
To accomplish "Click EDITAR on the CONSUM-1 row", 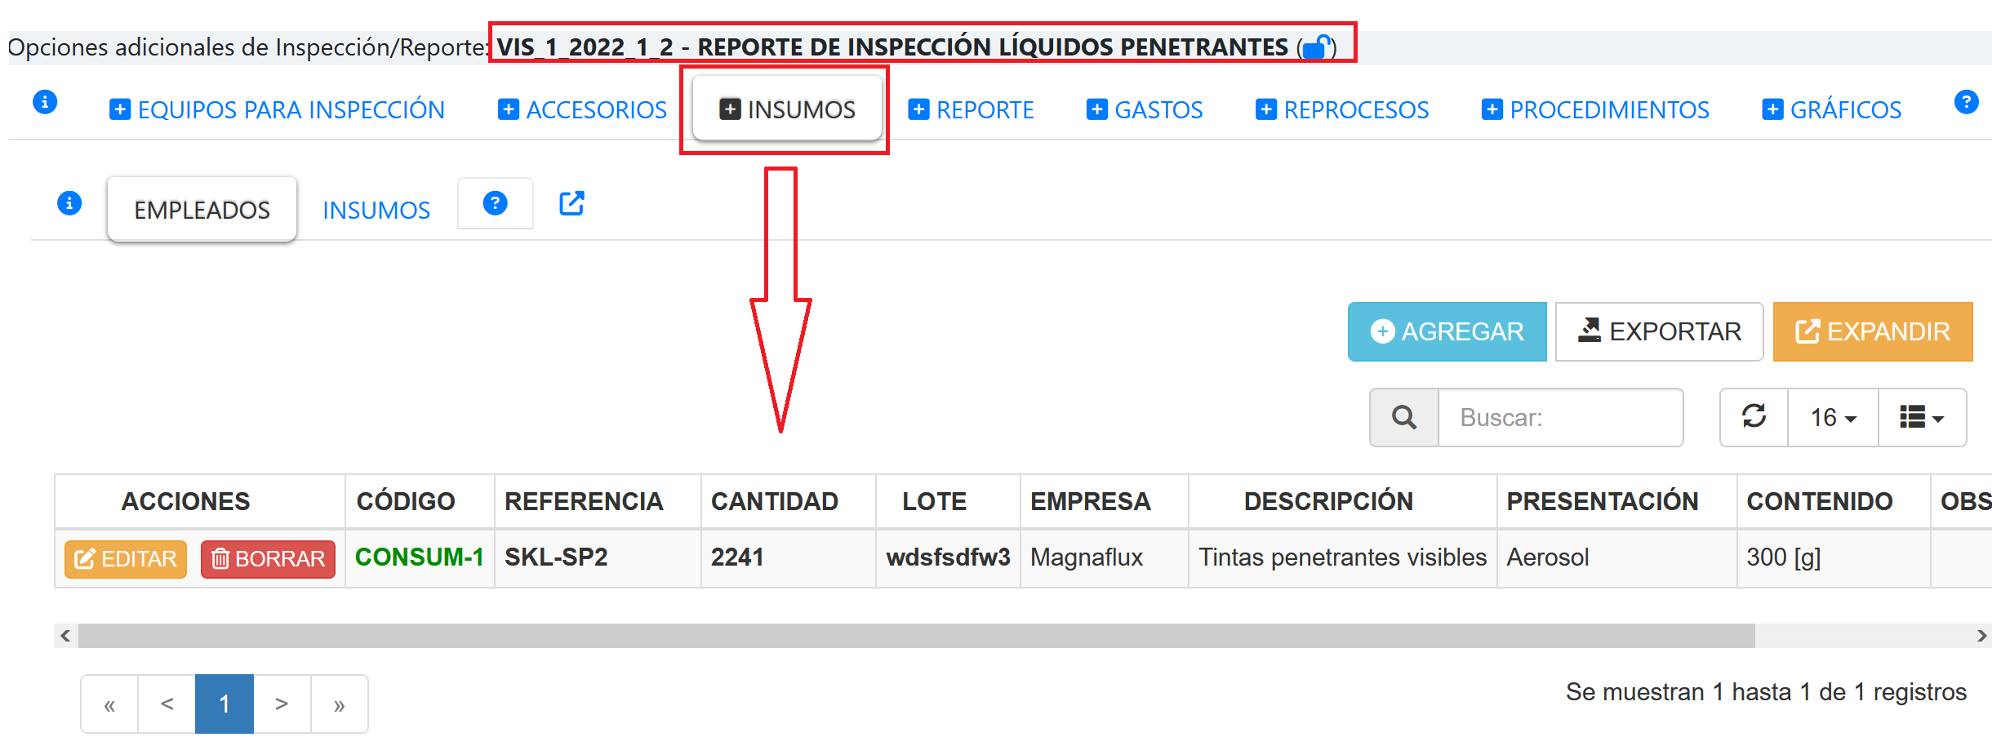I will tap(126, 559).
